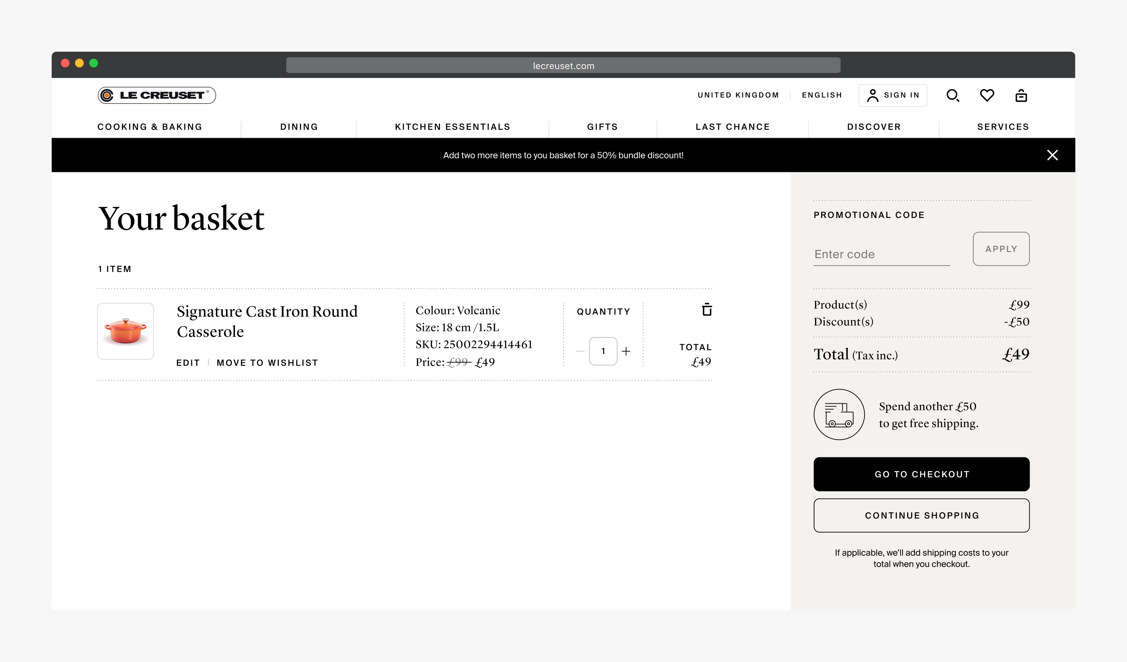Decrease quantity with minus icon
This screenshot has width=1127, height=662.
coord(580,352)
